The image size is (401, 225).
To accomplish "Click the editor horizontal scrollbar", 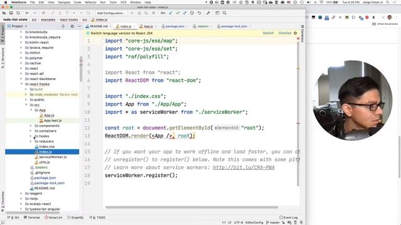I will tap(192, 207).
